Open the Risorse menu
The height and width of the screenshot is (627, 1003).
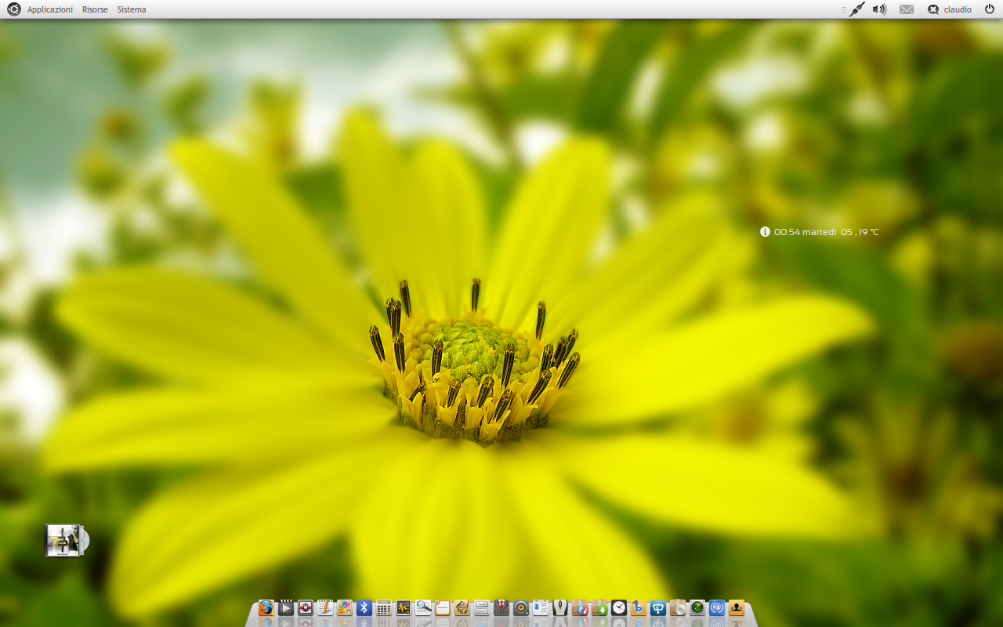[95, 9]
